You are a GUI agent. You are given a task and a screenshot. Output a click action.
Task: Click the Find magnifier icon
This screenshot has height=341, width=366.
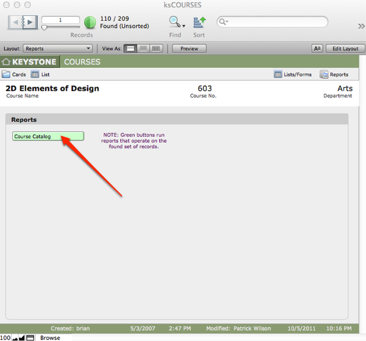point(174,23)
